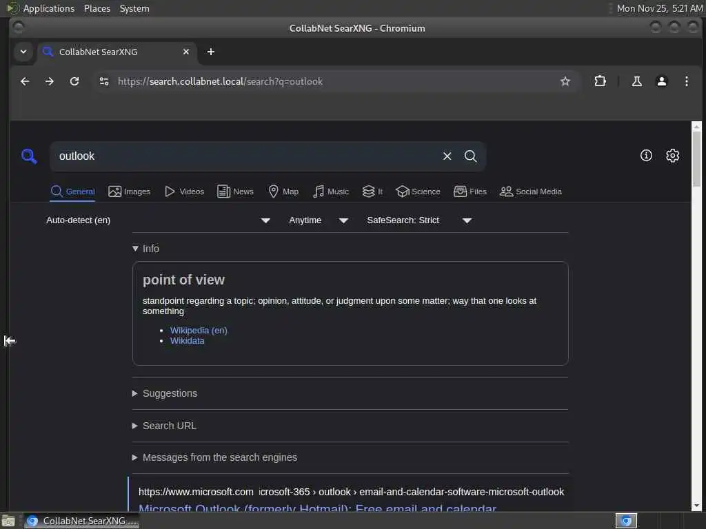This screenshot has width=706, height=529.
Task: Switch to News category
Action: (235, 191)
